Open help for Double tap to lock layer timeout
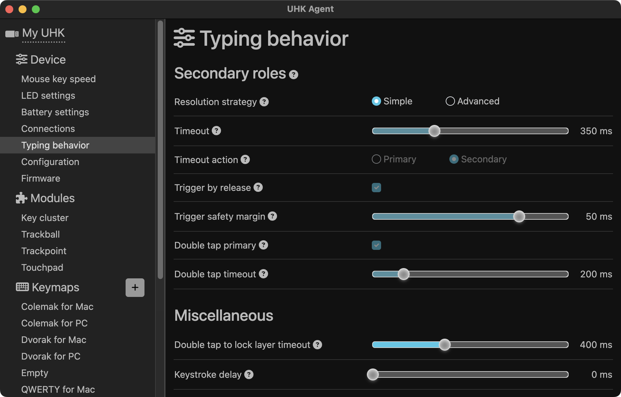 click(x=317, y=345)
